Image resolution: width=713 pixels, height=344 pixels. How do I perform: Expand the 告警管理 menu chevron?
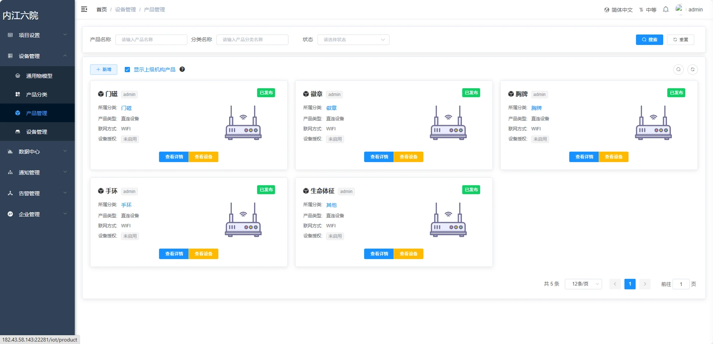pos(65,193)
